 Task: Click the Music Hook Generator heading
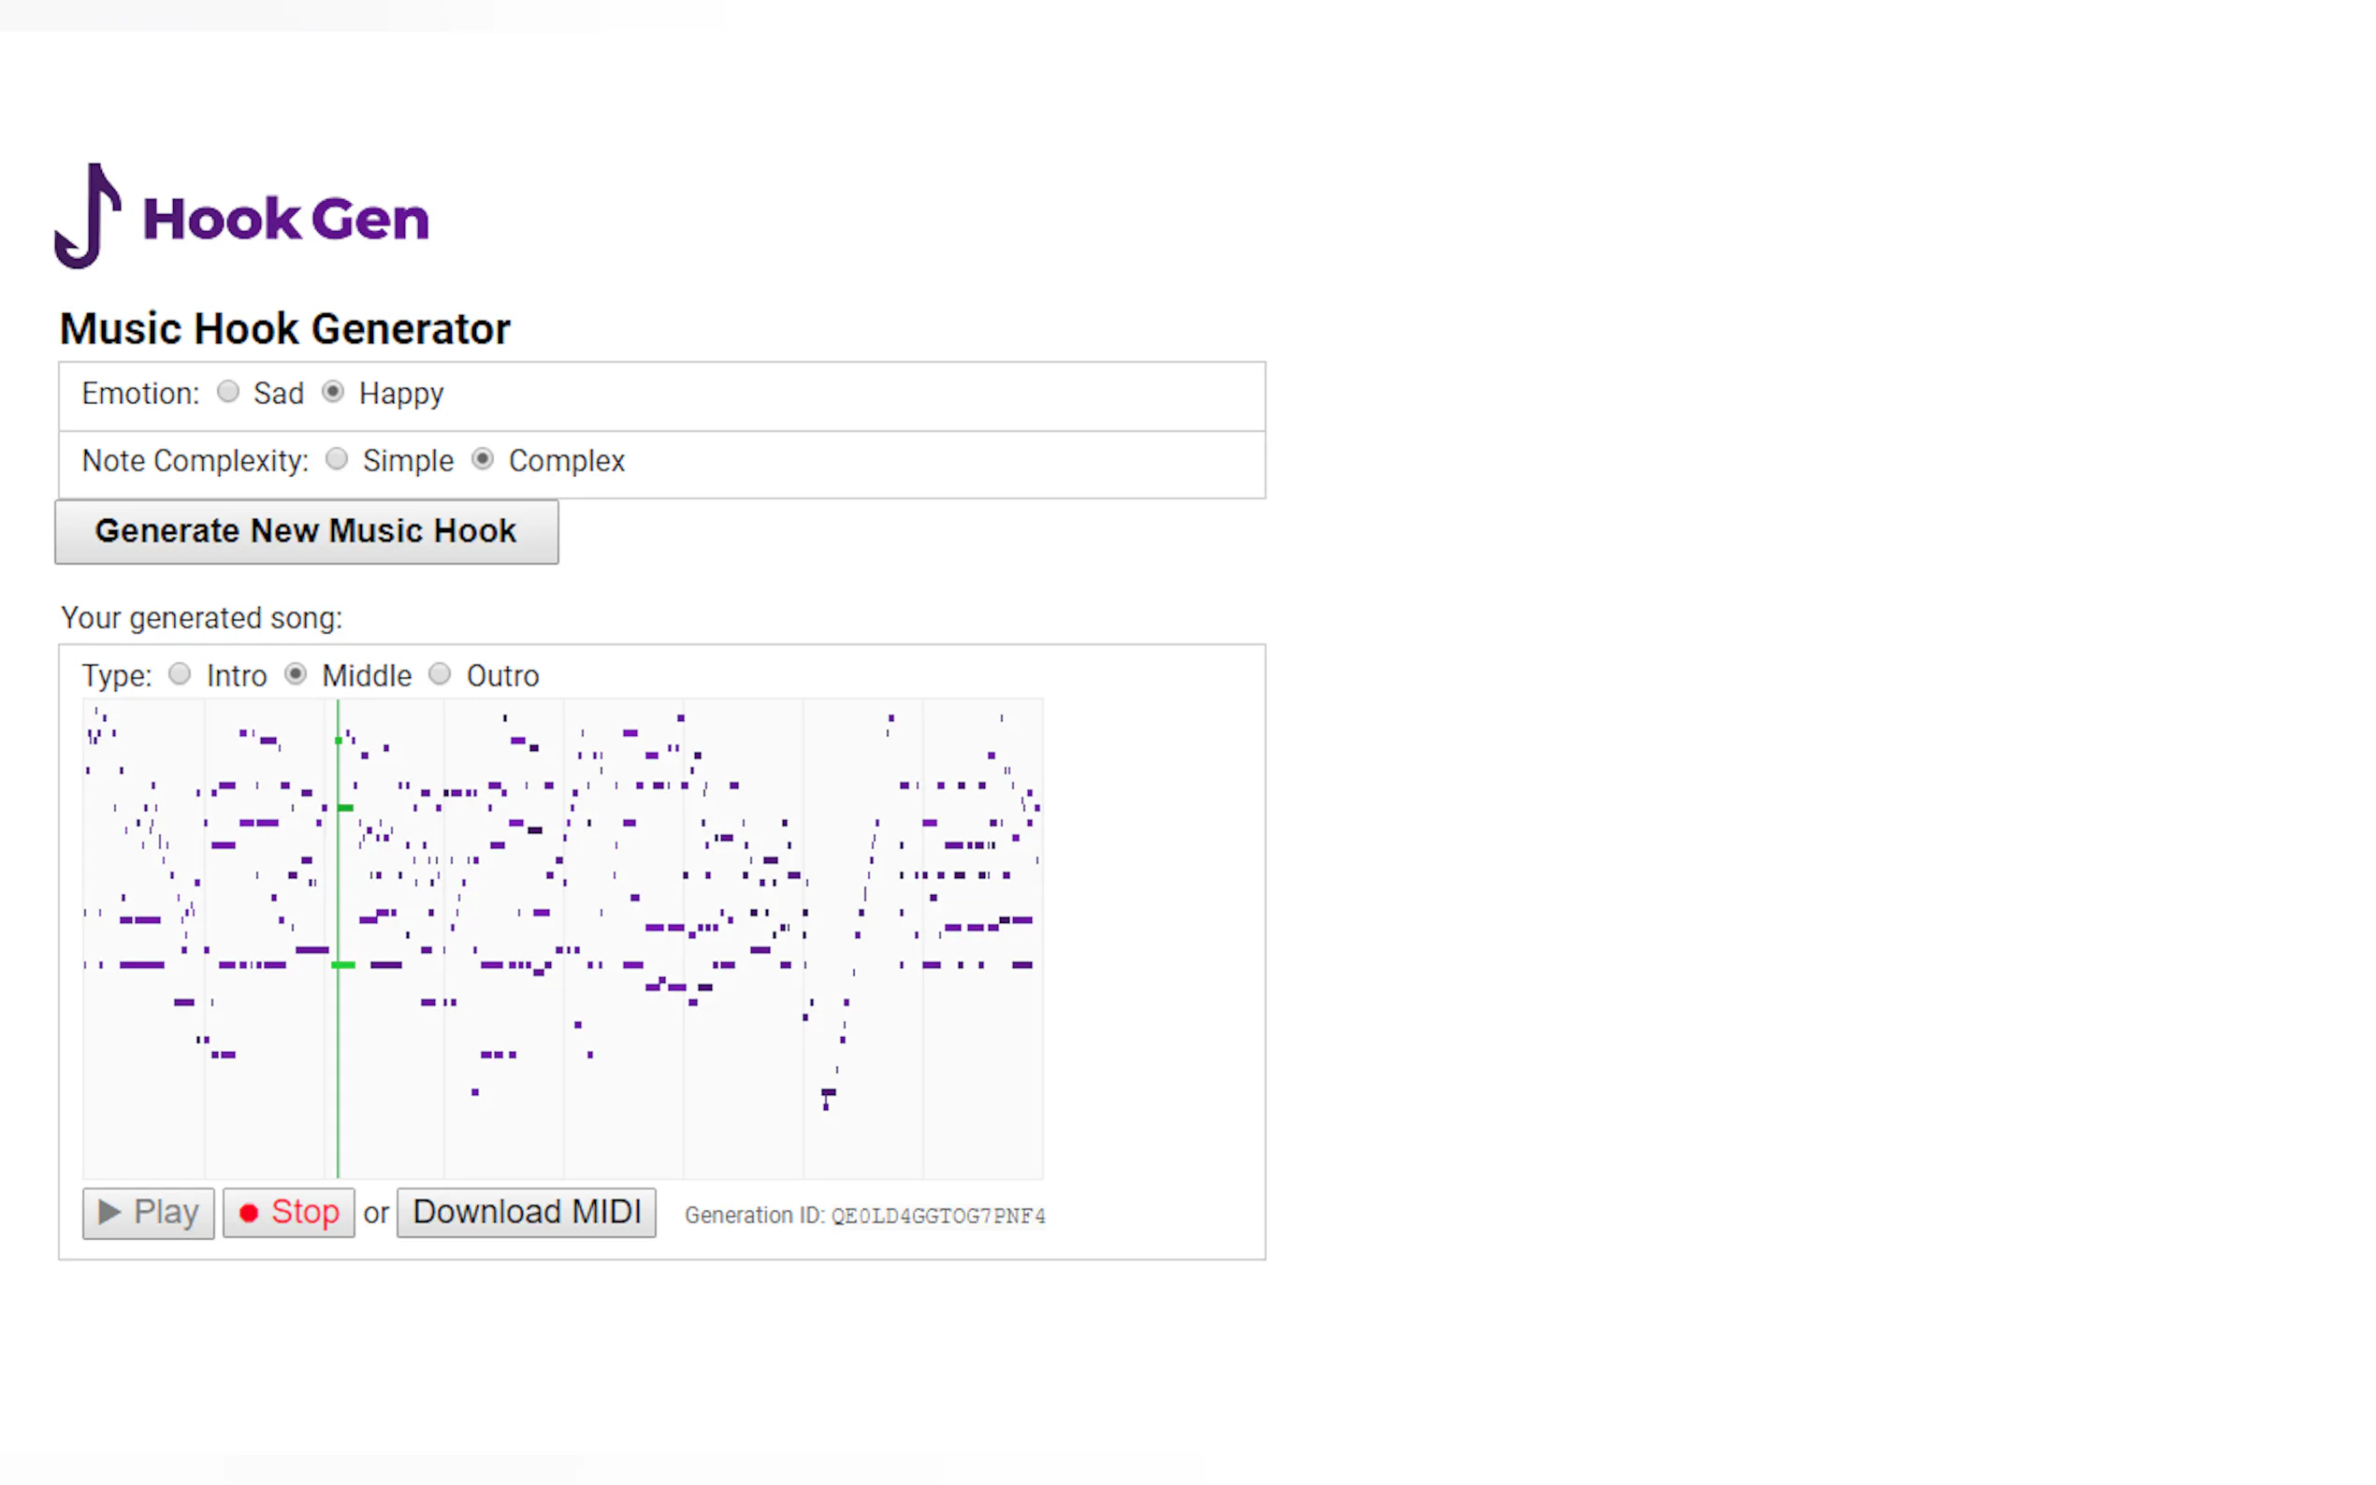285,329
